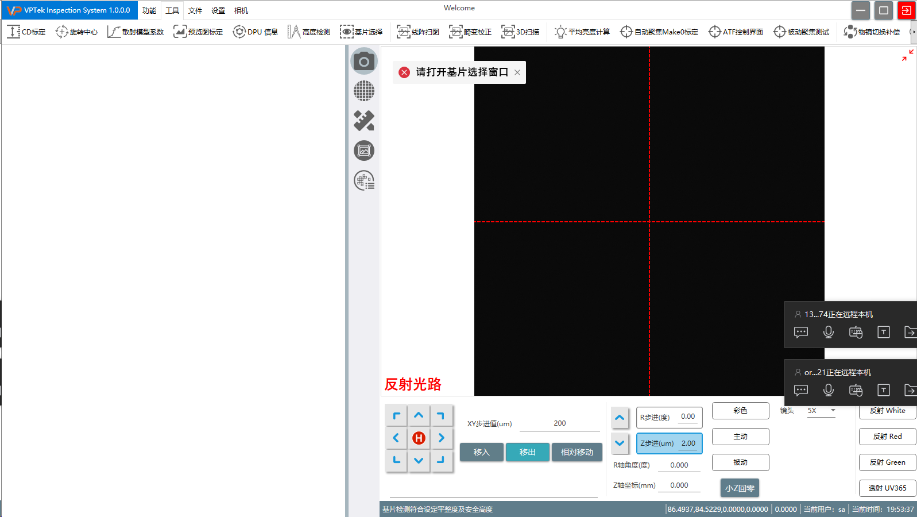Click the camera capture icon in sidebar

coord(363,61)
